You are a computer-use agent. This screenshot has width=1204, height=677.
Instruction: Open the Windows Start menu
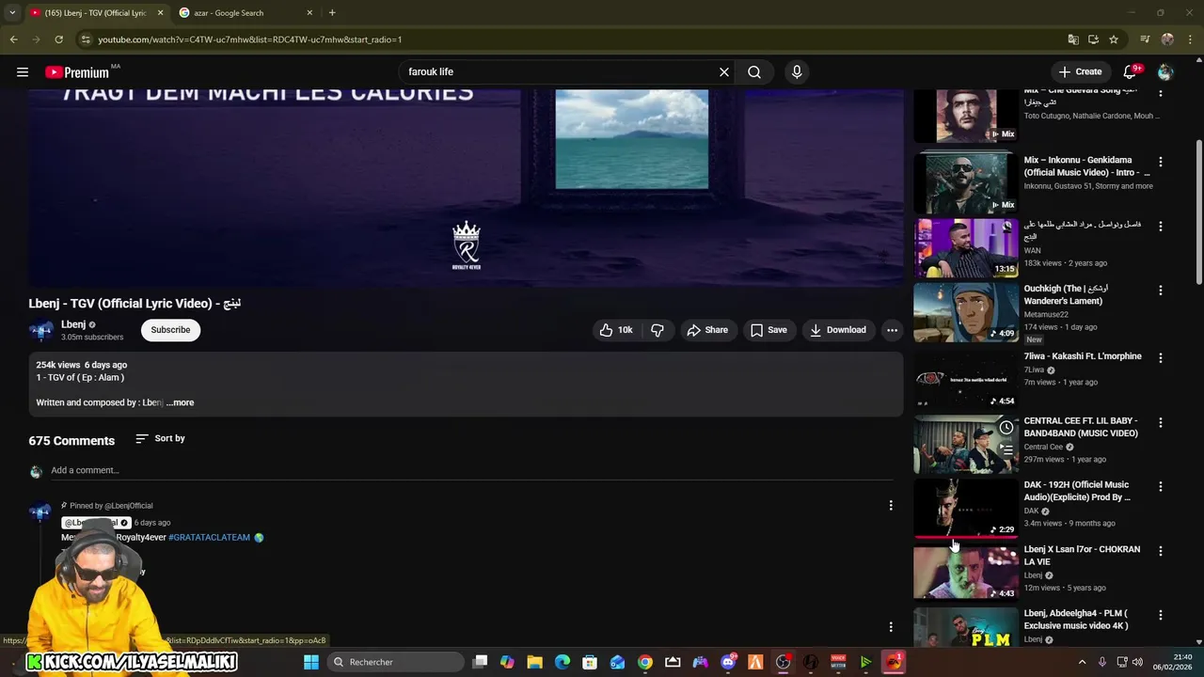click(310, 662)
